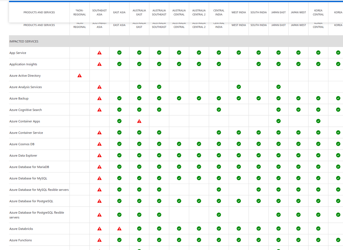Click the IMPACTED SERVICES section heading
The width and height of the screenshot is (343, 250).
[24, 41]
